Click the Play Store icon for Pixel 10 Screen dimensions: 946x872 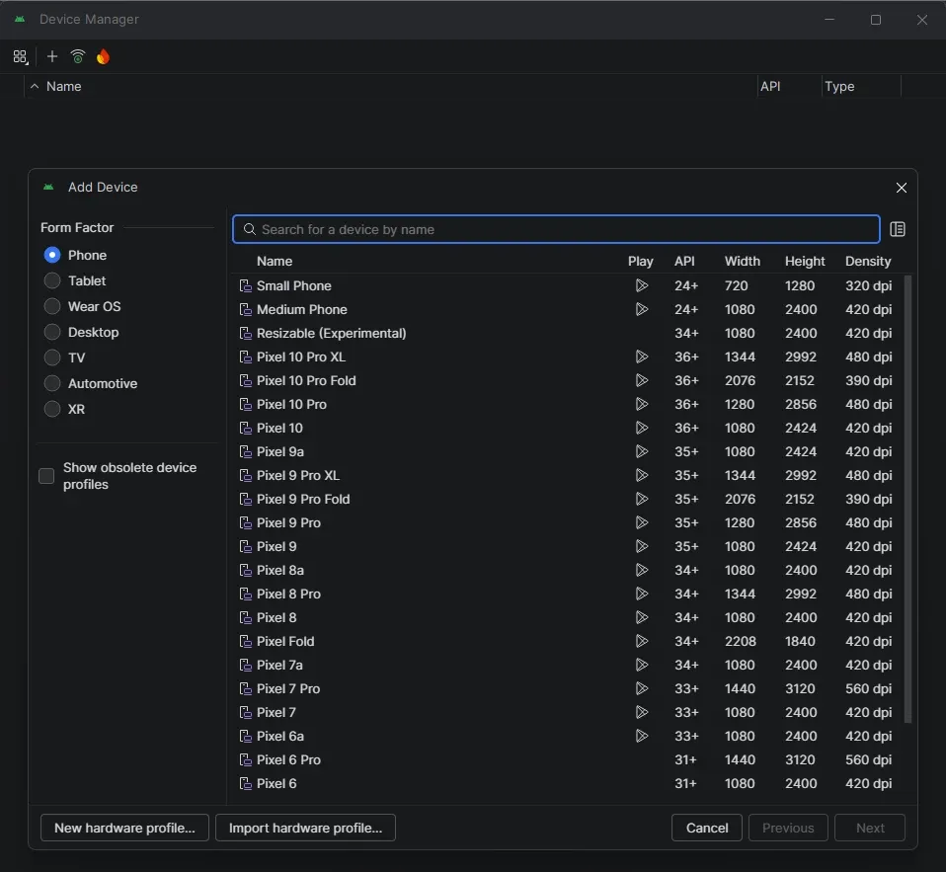642,428
